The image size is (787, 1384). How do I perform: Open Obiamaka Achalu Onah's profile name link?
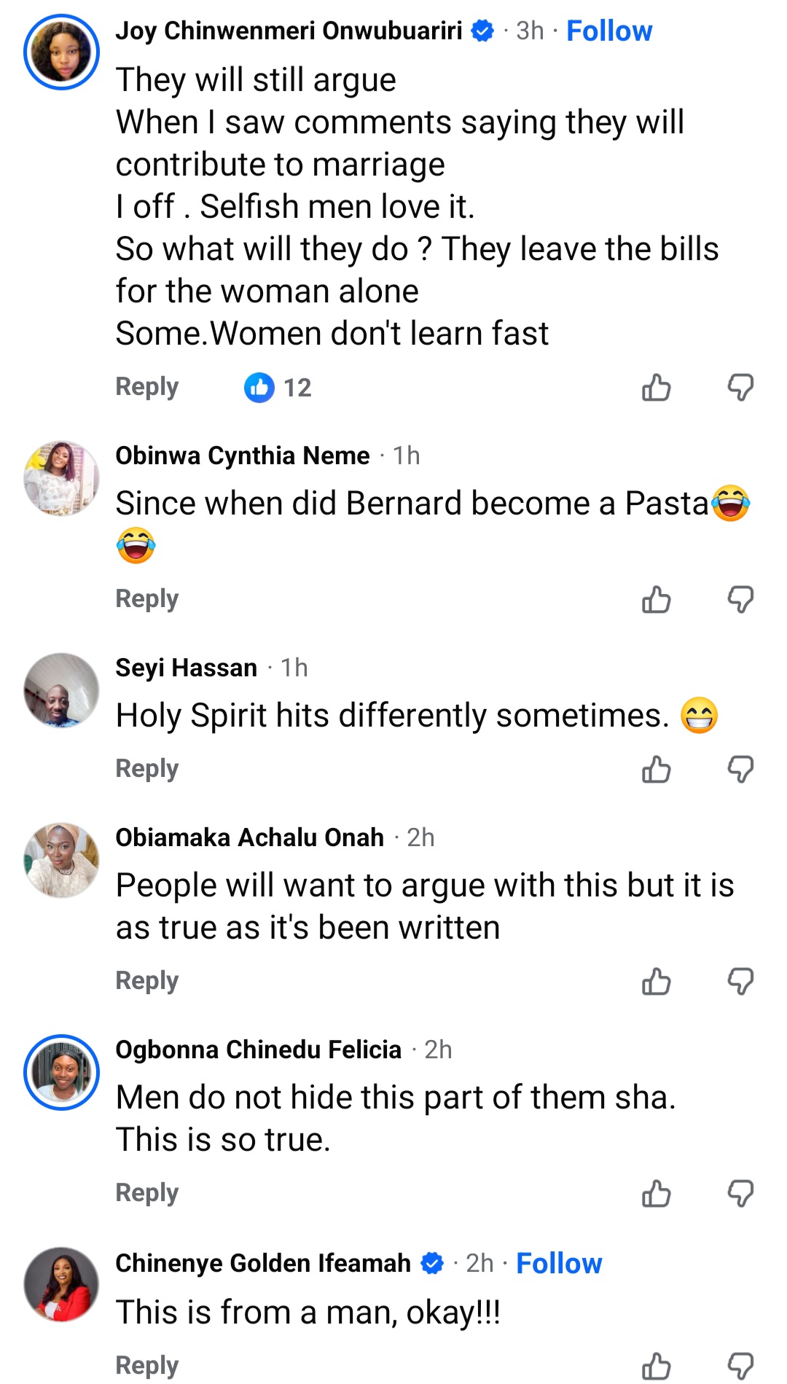click(x=249, y=838)
